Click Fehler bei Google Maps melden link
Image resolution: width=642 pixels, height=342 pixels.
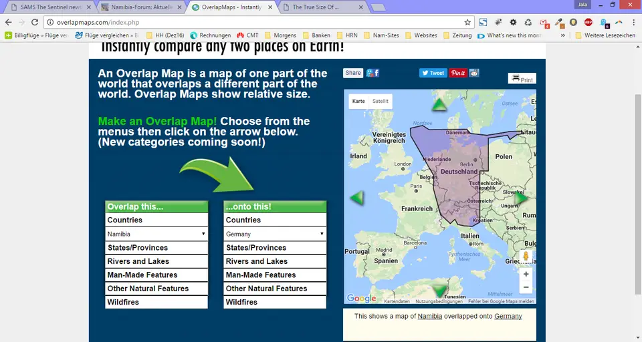pyautogui.click(x=501, y=301)
